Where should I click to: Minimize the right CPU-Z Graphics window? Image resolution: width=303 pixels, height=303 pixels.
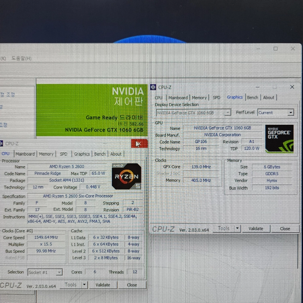[258, 87]
